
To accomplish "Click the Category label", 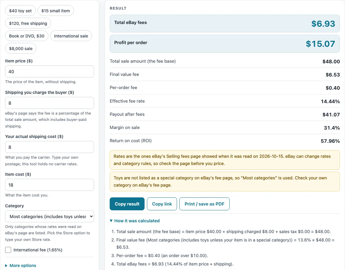I will tap(14, 206).
